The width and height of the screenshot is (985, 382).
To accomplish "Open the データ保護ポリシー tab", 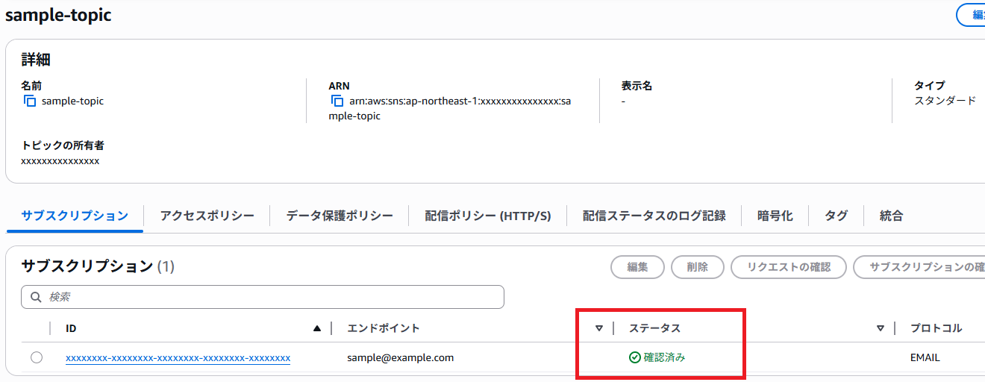I will [x=340, y=216].
